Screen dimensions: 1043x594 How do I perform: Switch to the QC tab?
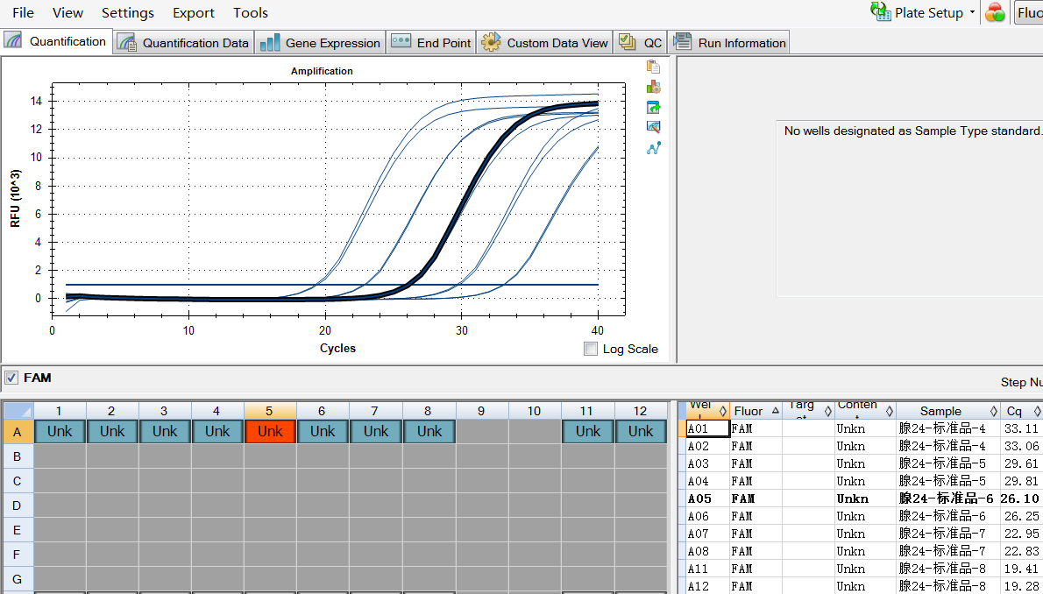[640, 43]
